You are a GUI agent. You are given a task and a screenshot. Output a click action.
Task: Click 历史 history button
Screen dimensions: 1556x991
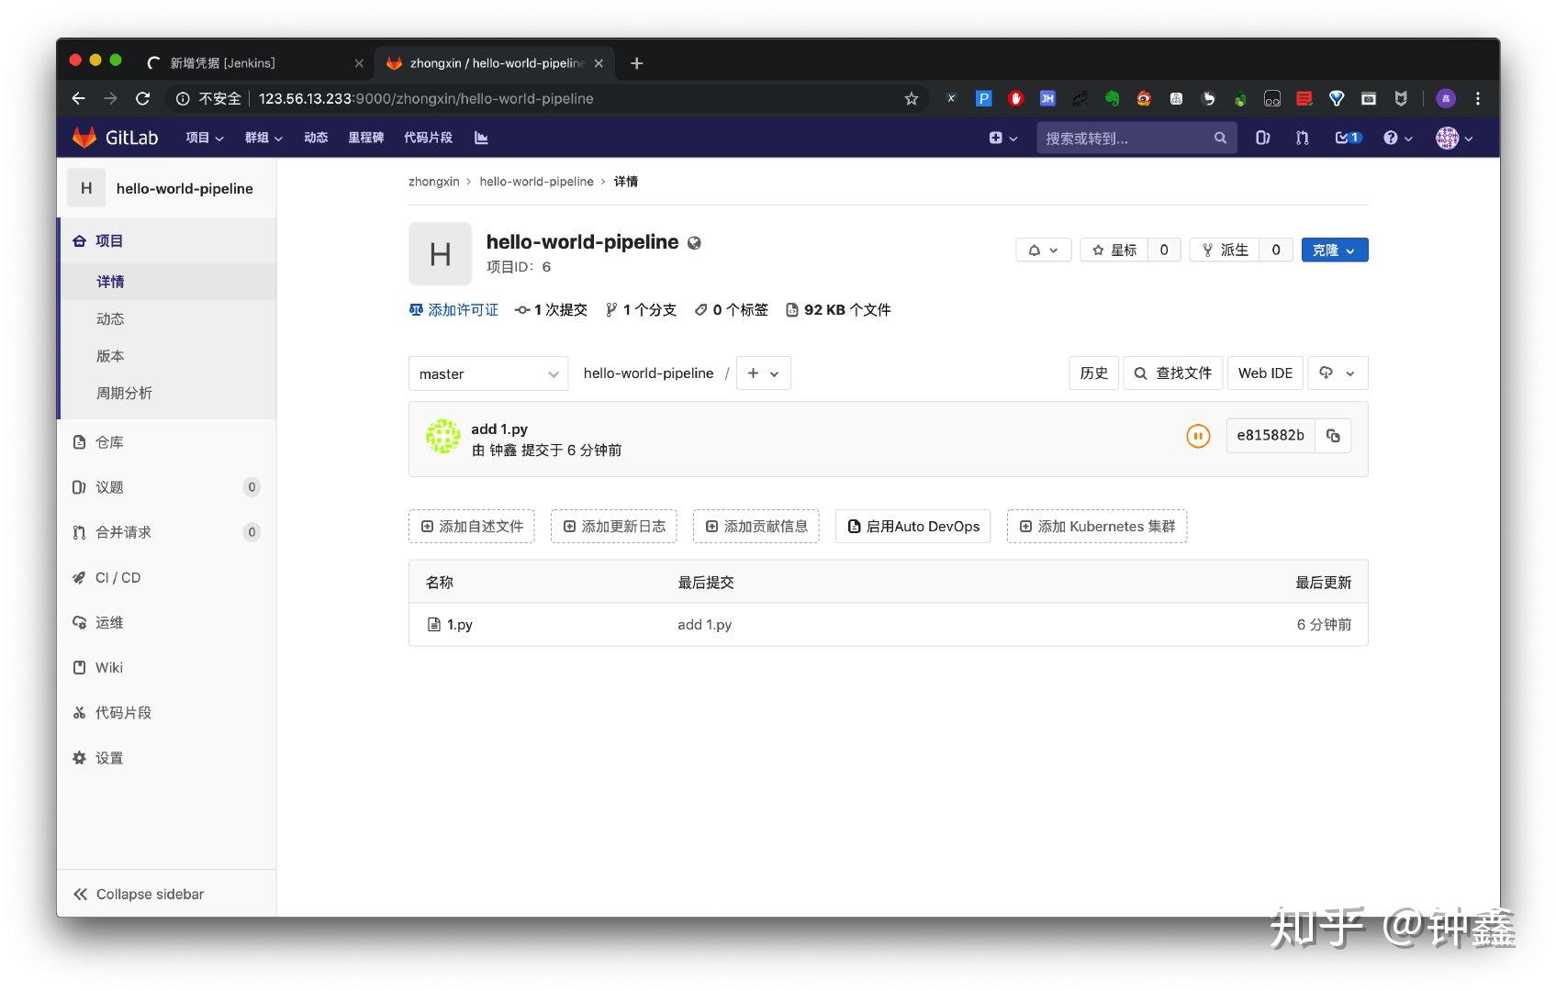1093,373
